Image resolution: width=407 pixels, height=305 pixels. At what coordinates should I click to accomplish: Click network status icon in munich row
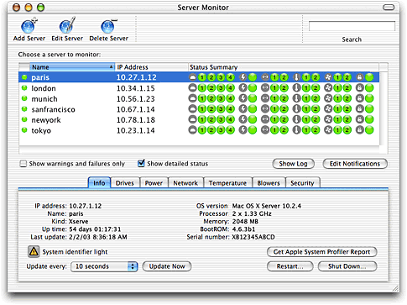265,98
